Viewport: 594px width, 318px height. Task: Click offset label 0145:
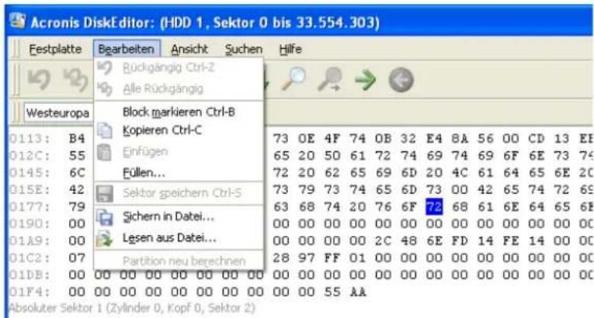pos(30,173)
